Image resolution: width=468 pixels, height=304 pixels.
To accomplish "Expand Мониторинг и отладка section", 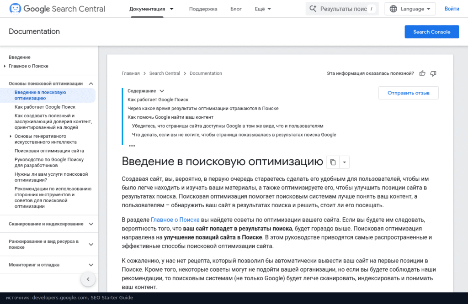I will click(x=91, y=265).
